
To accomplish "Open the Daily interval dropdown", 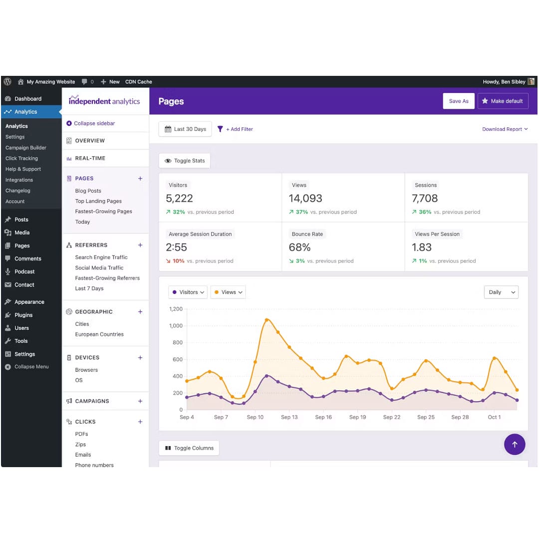I will [501, 292].
